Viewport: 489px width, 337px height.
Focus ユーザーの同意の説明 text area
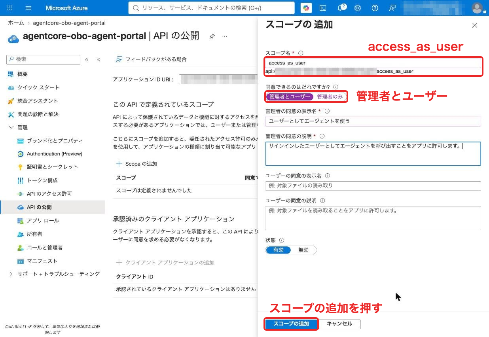coord(373,218)
